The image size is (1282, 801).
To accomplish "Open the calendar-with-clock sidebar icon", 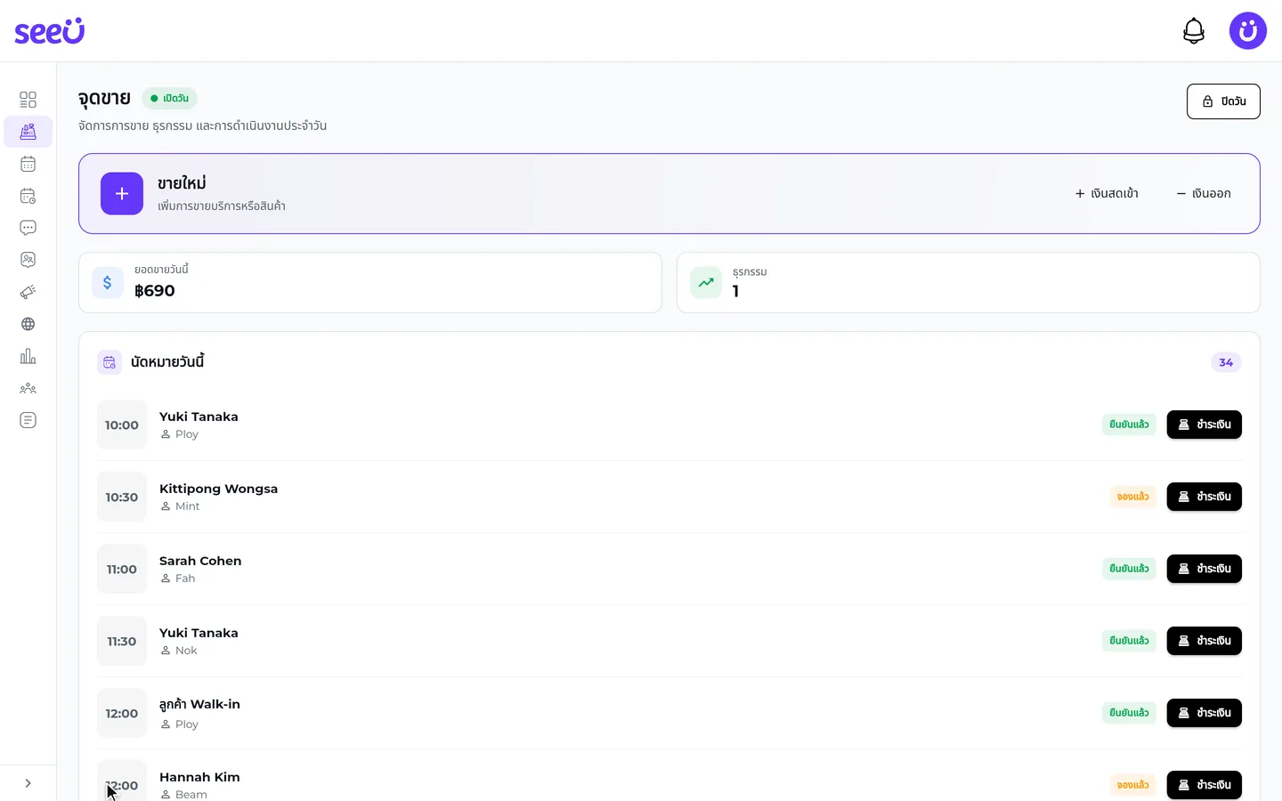I will tap(28, 196).
